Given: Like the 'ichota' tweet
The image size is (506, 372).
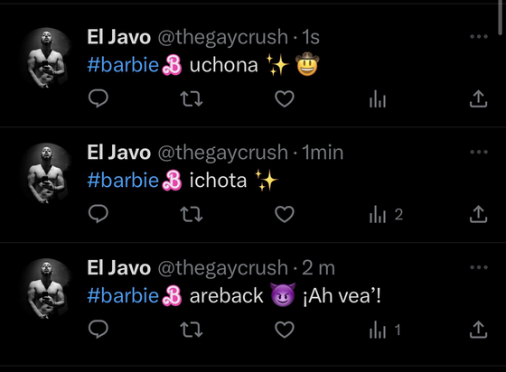Looking at the screenshot, I should click(x=285, y=214).
